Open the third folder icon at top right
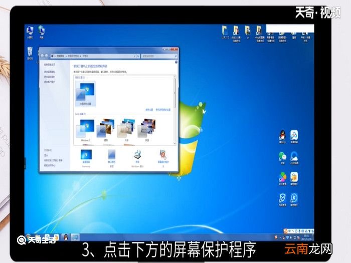 point(248,32)
